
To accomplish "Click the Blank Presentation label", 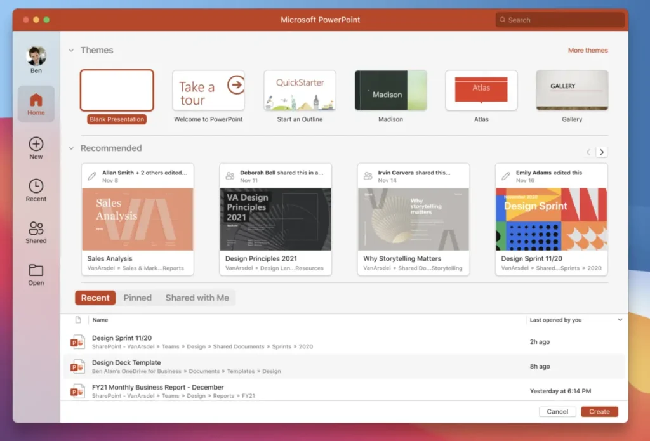I will (x=117, y=119).
